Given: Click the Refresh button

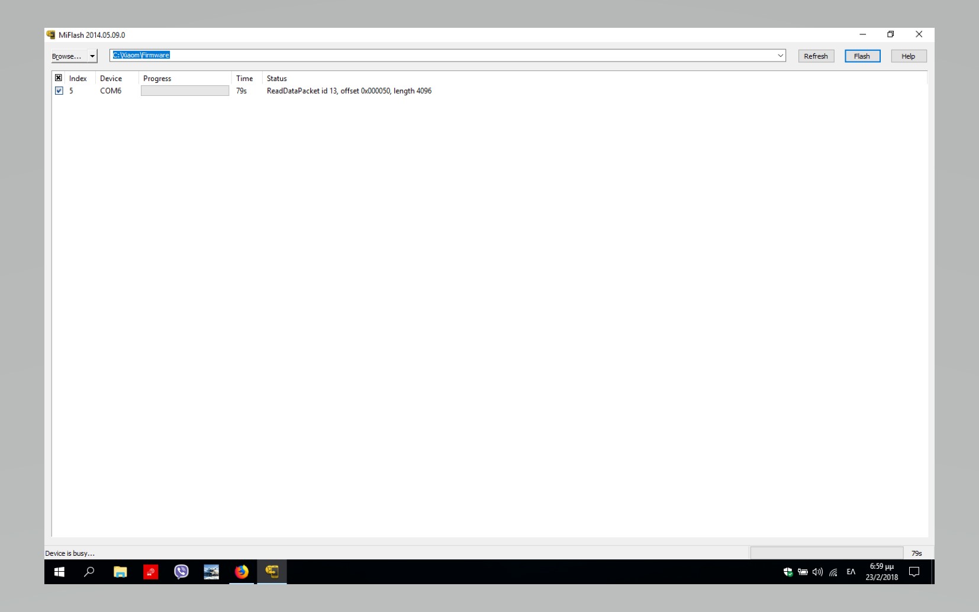Looking at the screenshot, I should click(816, 56).
